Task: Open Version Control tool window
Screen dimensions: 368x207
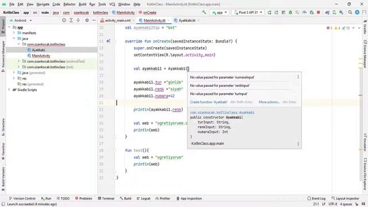Action: pos(22,198)
